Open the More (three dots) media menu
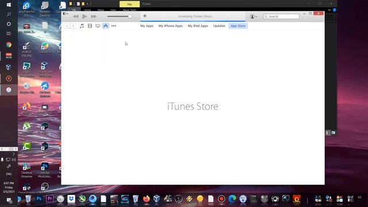This screenshot has width=368, height=207. [114, 26]
